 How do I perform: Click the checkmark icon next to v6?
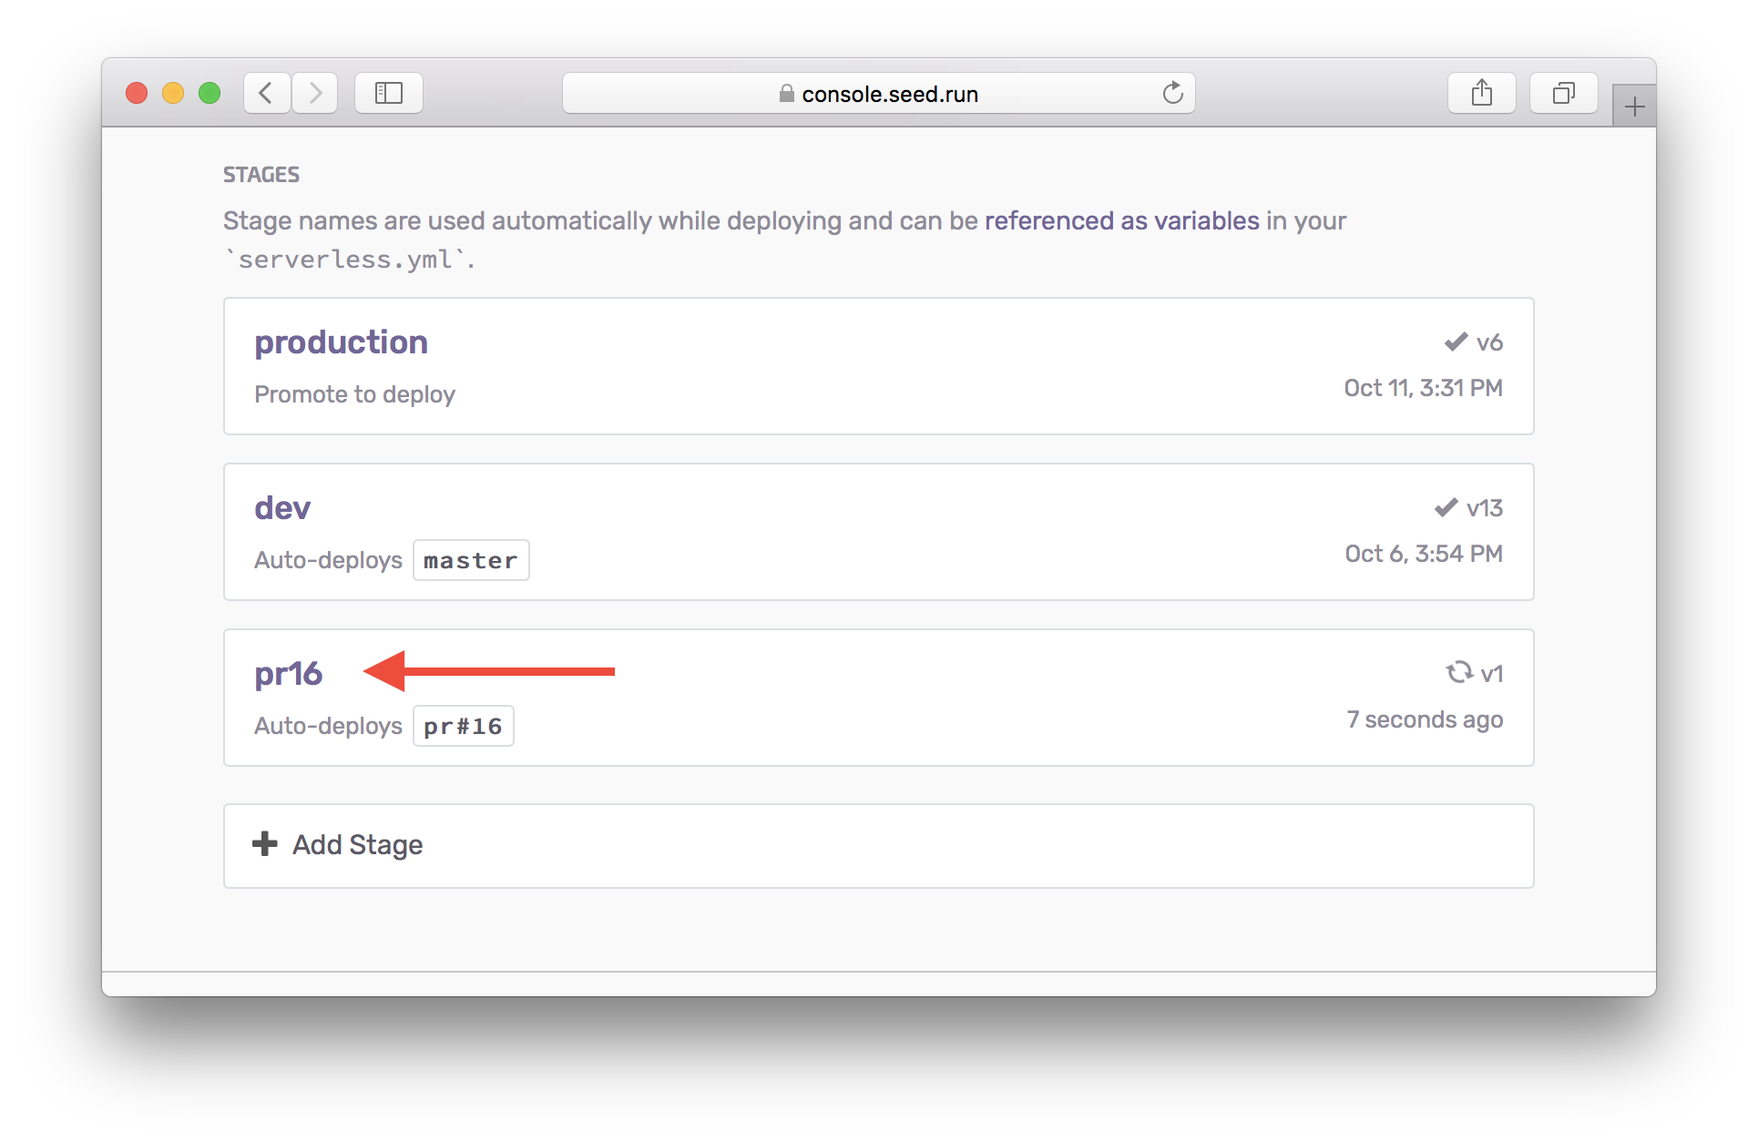1455,342
